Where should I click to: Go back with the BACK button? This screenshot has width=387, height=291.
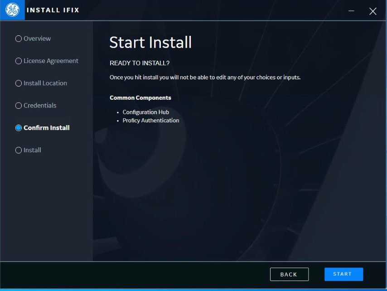pyautogui.click(x=289, y=274)
